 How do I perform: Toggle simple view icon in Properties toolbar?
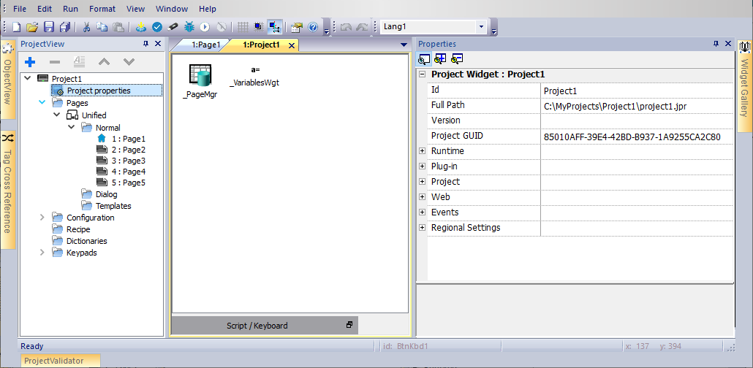[x=424, y=59]
